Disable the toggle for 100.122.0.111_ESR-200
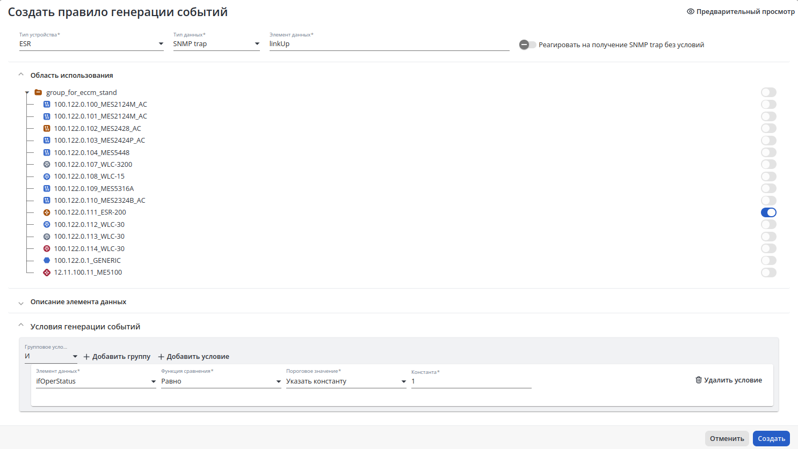Image resolution: width=798 pixels, height=449 pixels. 768,212
